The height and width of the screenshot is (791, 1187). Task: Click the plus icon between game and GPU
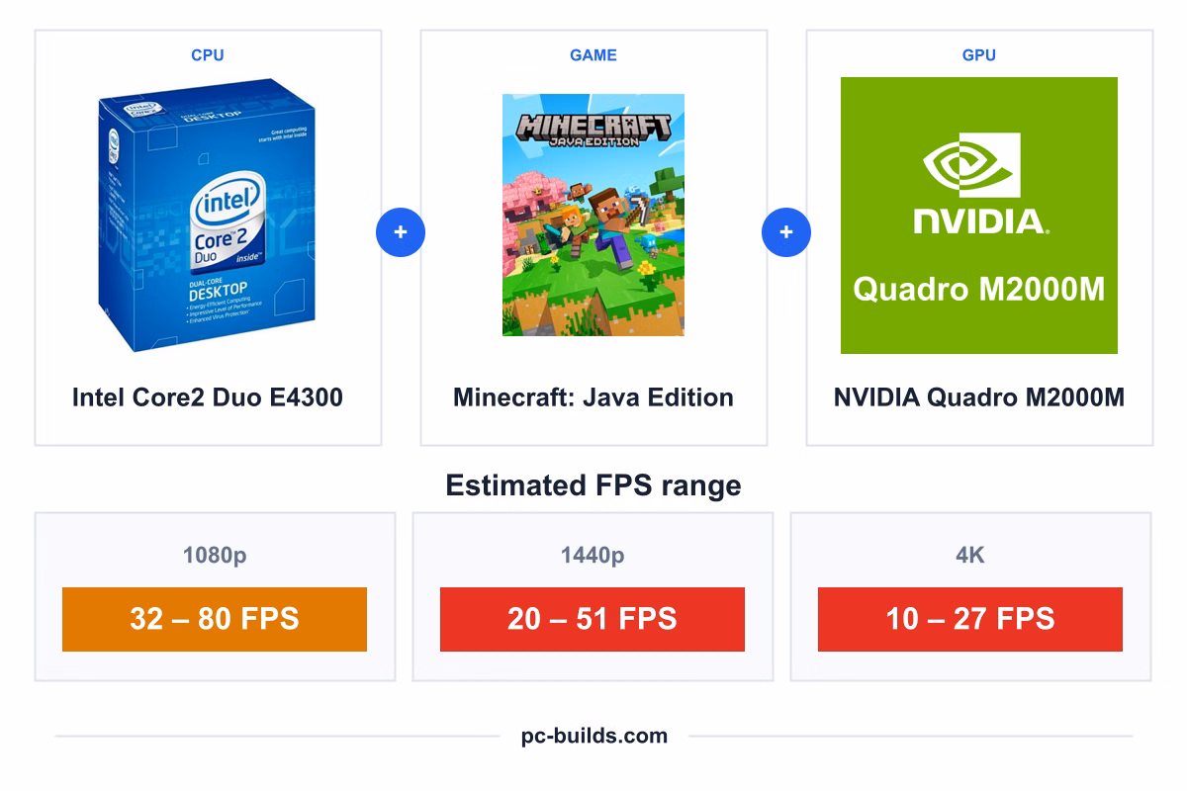coord(786,233)
